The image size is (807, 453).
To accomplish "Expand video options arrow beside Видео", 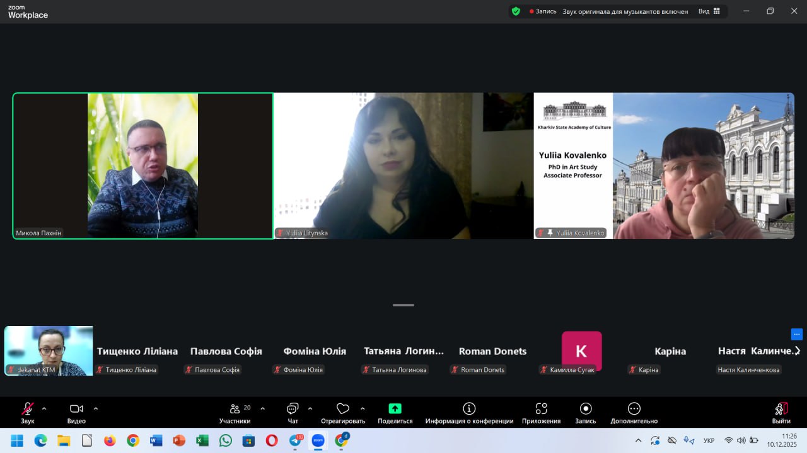I will (96, 408).
